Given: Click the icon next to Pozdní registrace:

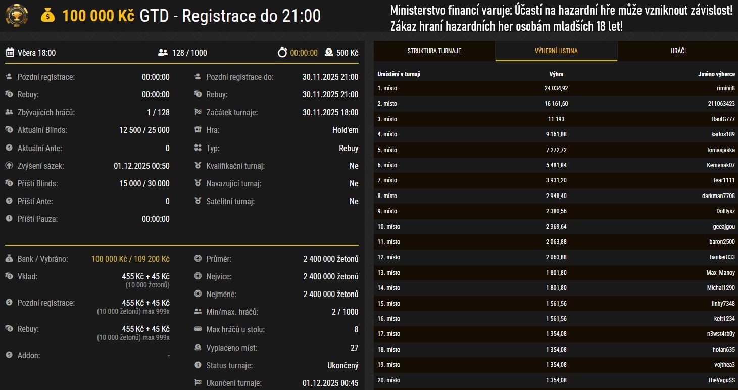Looking at the screenshot, I should [9, 77].
